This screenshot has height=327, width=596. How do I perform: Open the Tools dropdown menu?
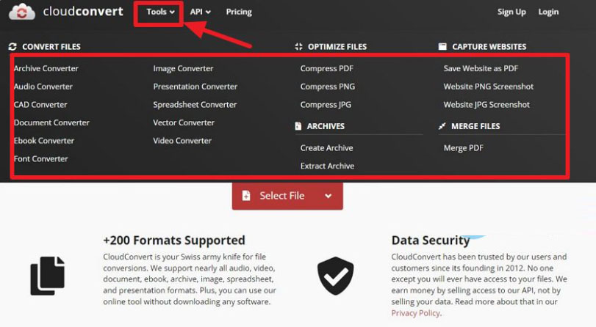coord(160,12)
